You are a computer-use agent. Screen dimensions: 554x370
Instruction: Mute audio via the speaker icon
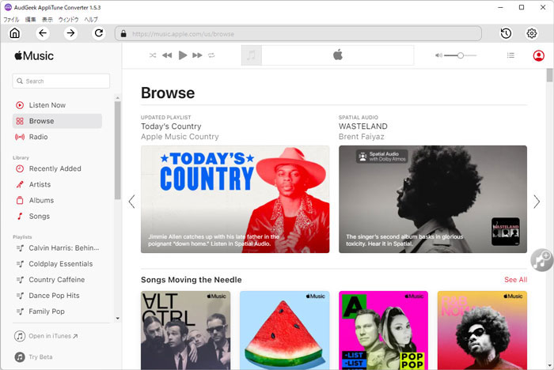(438, 55)
